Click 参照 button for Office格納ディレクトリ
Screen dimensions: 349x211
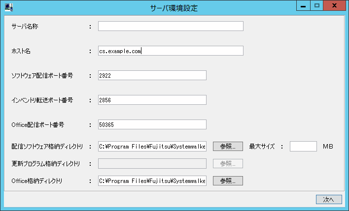pos(228,181)
